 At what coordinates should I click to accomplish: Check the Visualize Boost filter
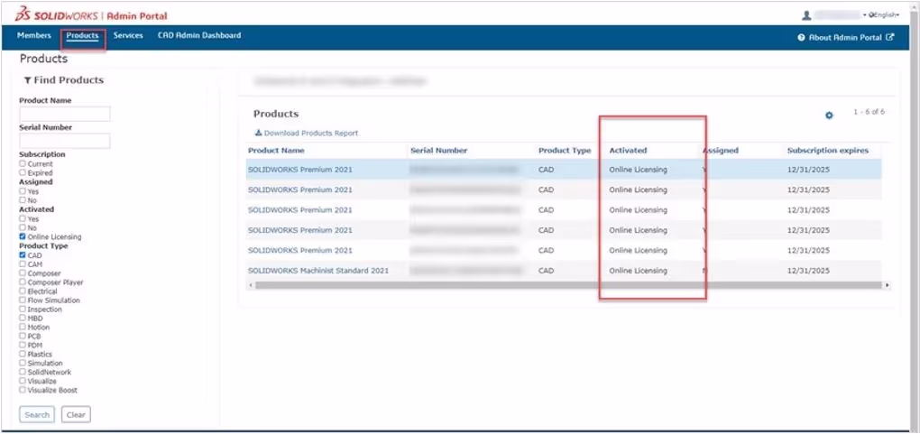(23, 390)
